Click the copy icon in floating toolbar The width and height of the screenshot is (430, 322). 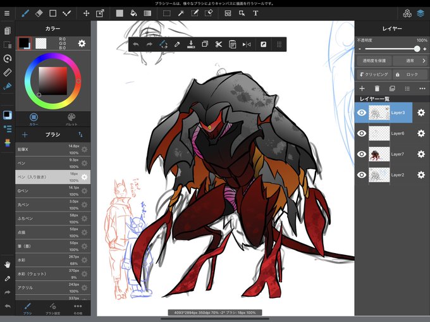click(x=205, y=44)
